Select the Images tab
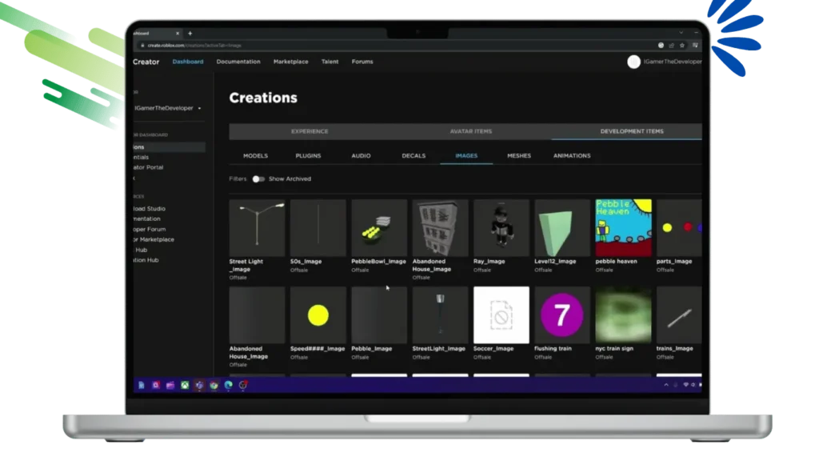This screenshot has height=461, width=819. (x=466, y=156)
